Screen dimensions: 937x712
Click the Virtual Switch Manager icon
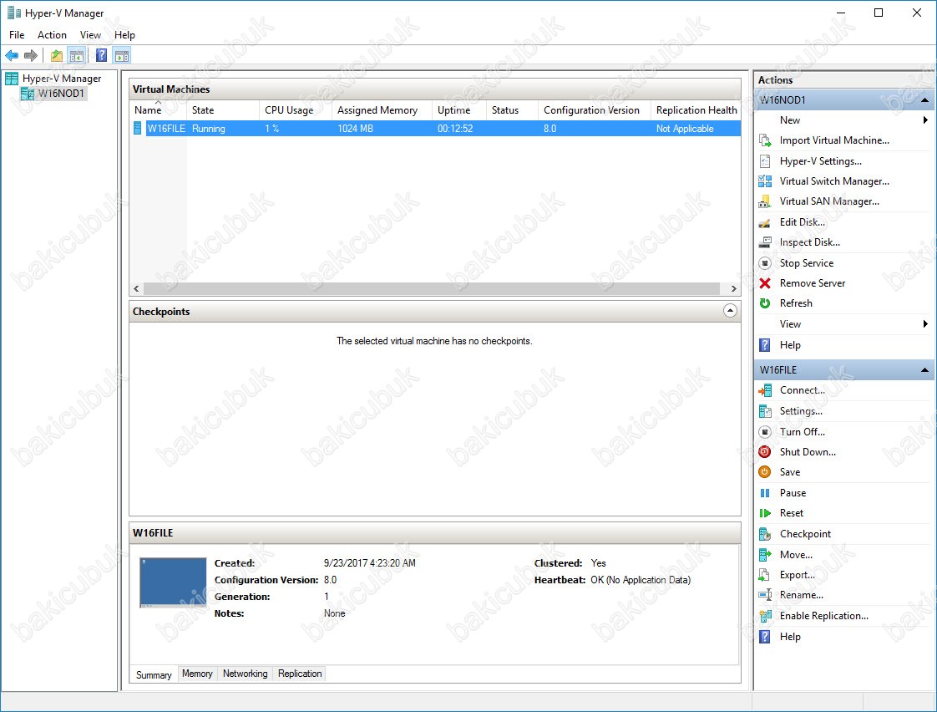[765, 181]
